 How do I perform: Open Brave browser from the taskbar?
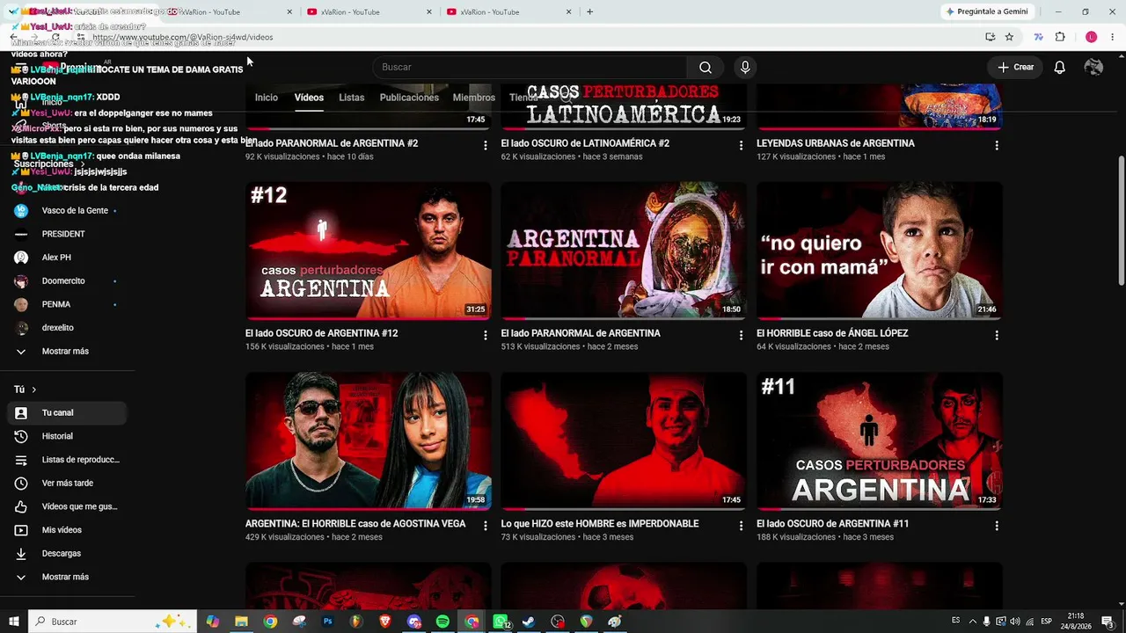click(x=385, y=622)
